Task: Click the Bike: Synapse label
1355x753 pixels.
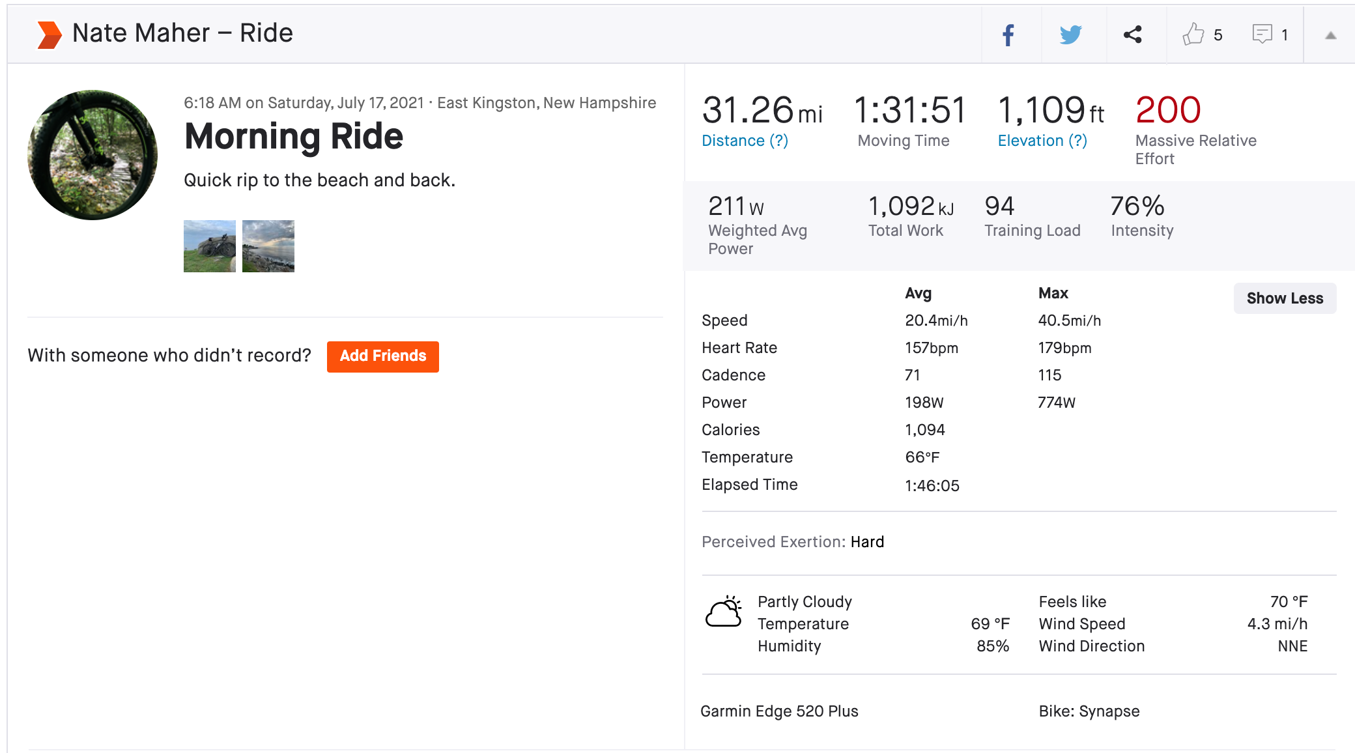Action: click(x=1089, y=711)
